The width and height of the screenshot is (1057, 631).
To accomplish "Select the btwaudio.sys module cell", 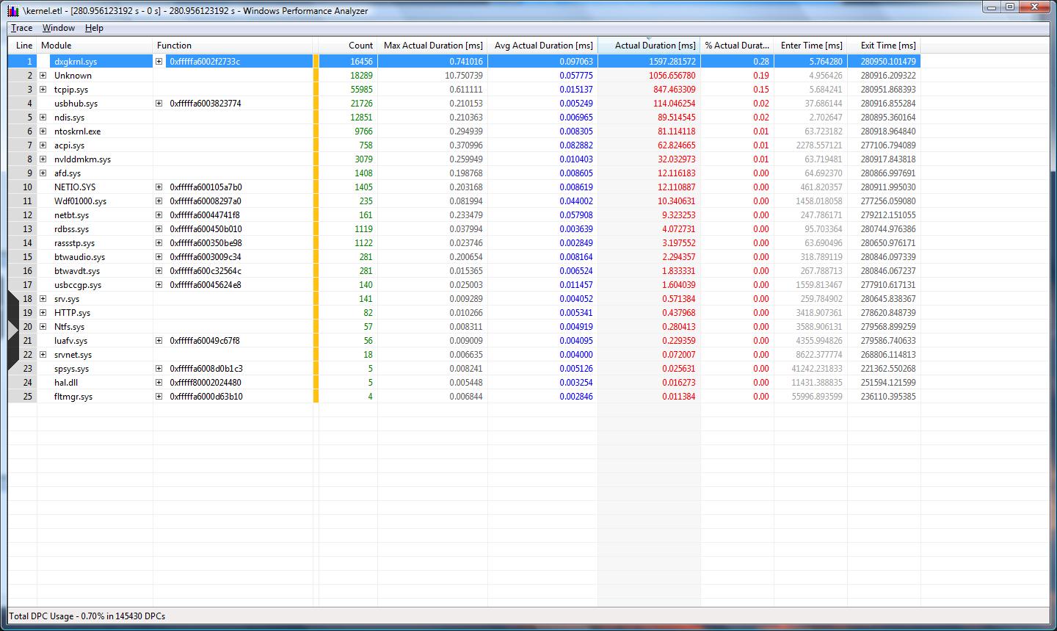I will click(x=79, y=257).
